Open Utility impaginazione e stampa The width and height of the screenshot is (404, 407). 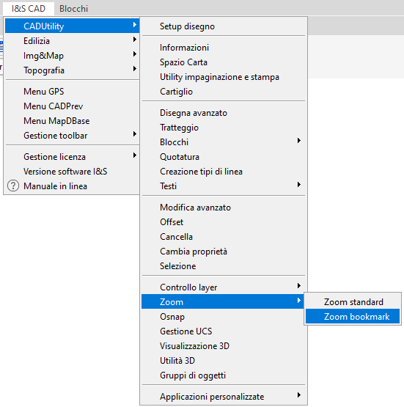coord(223,77)
